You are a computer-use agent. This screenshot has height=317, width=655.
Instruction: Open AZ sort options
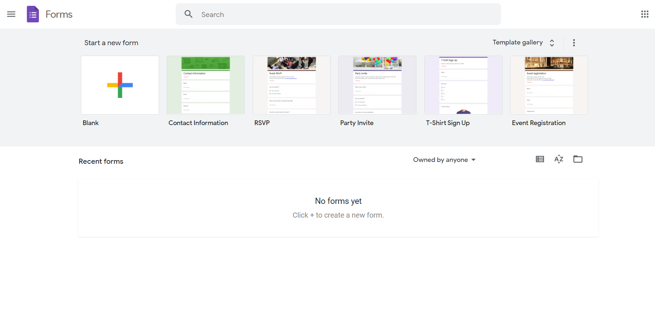[558, 159]
